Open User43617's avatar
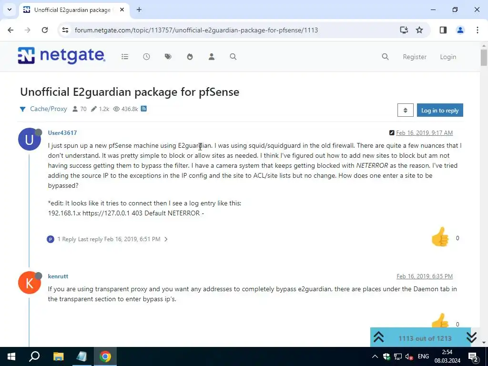Image resolution: width=488 pixels, height=366 pixels. click(29, 139)
